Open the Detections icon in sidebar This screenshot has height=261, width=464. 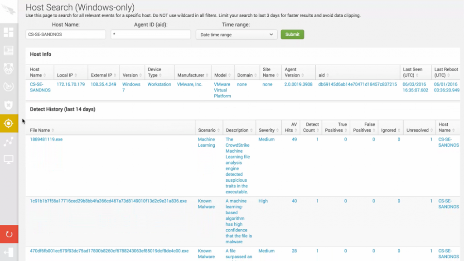tap(8, 69)
